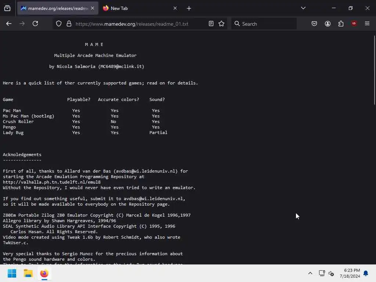Click 'No' accurate colors for Crush Roller

click(x=113, y=122)
